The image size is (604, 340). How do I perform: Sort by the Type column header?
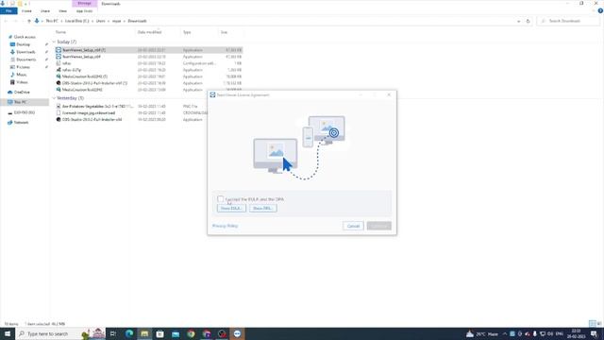[x=187, y=32]
